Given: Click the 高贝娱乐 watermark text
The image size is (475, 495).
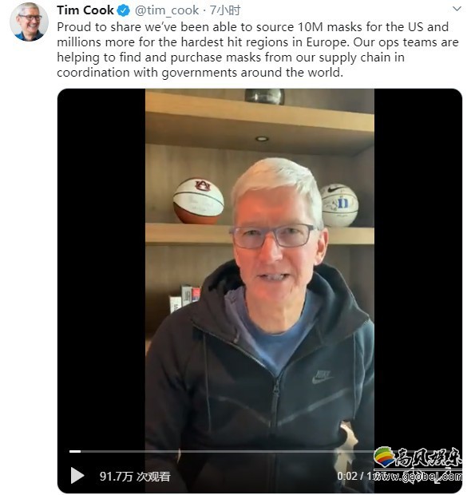Looking at the screenshot, I should click(x=428, y=457).
